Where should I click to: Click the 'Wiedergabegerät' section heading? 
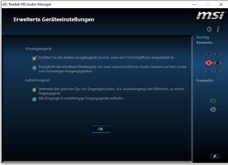tap(38, 49)
